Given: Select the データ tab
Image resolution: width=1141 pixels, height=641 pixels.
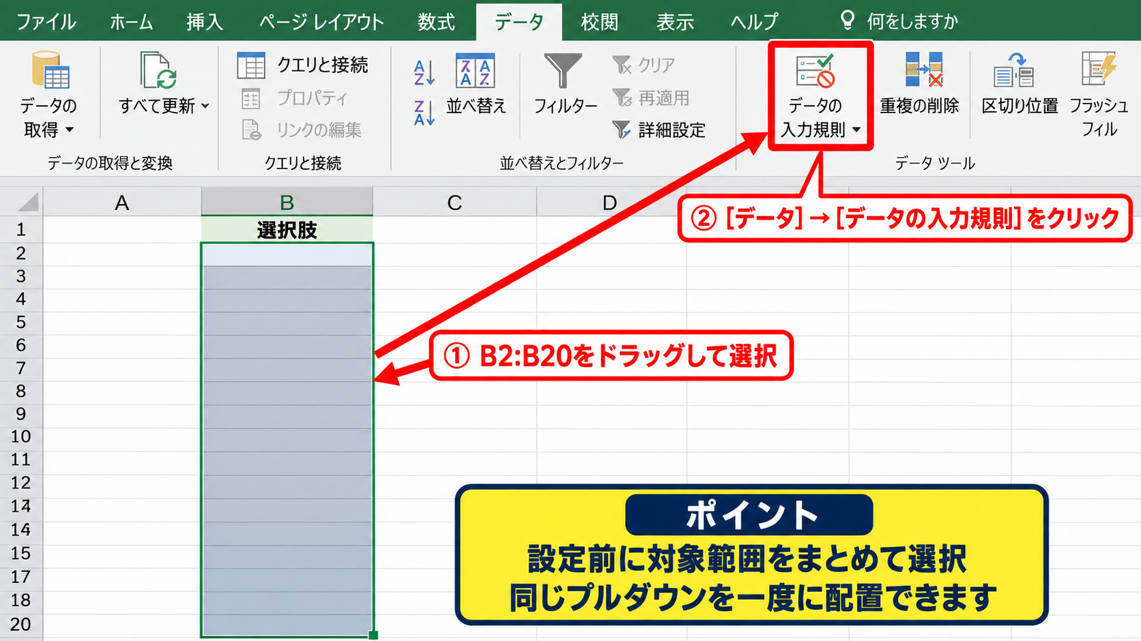Looking at the screenshot, I should click(519, 22).
